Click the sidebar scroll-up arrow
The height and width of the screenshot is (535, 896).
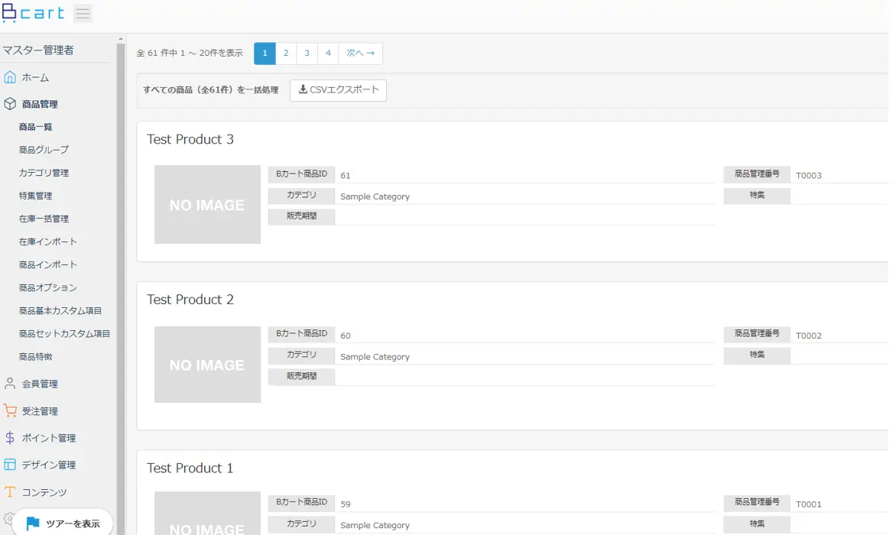tap(121, 39)
